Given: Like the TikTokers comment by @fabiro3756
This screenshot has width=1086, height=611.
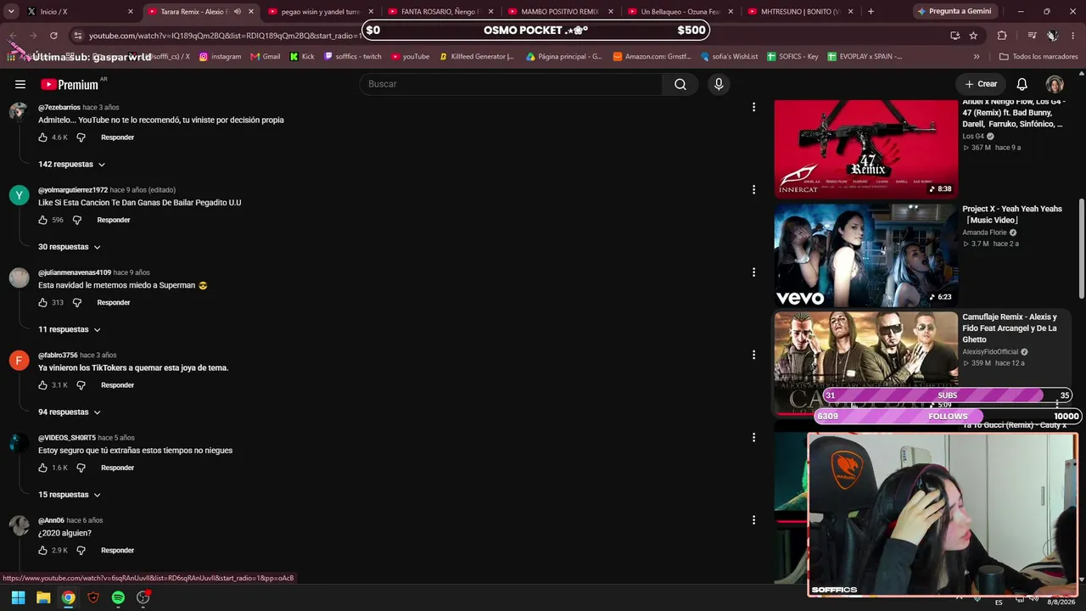Looking at the screenshot, I should pyautogui.click(x=43, y=385).
